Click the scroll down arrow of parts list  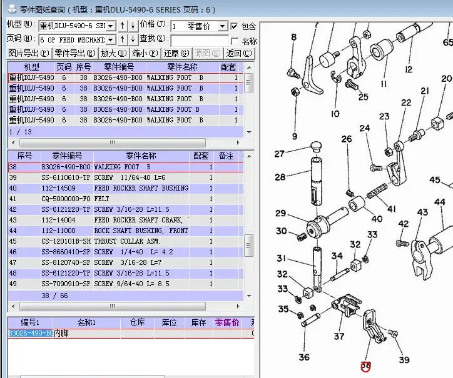249,296
